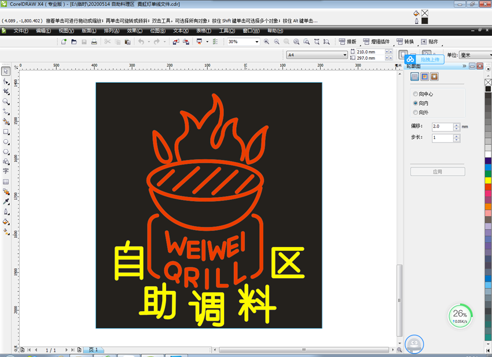Click the Open file folder icon
492x357 pixels.
(x=74, y=42)
